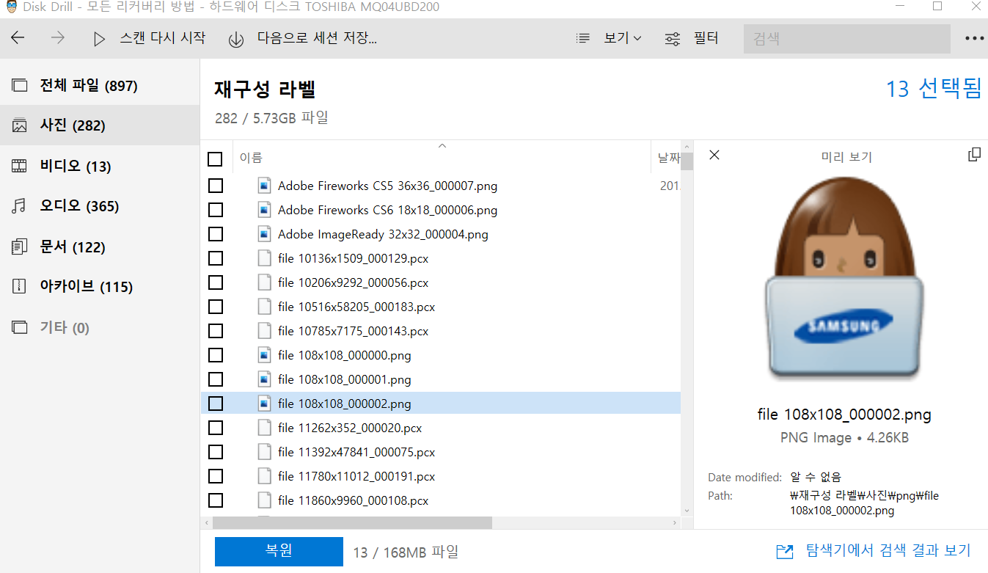
Task: Click into the 검색 search field
Action: (846, 38)
